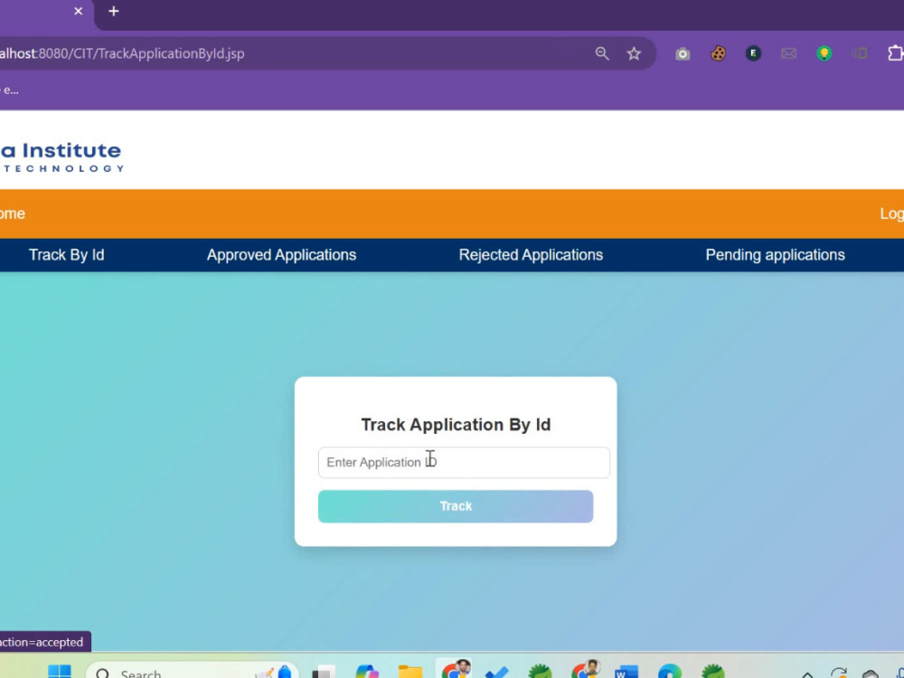Viewport: 904px width, 678px height.
Task: Click the taskbar Search box
Action: coord(192,672)
